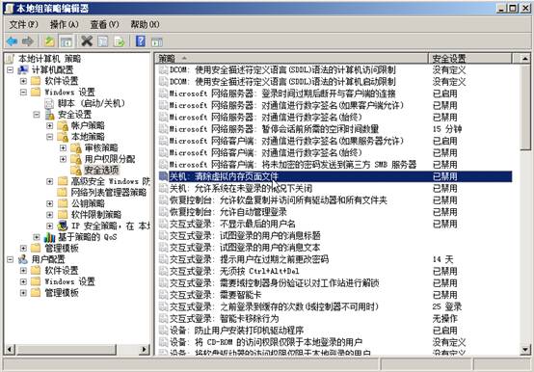Collapse the 用户配置 node
534x372 pixels.
[11, 259]
